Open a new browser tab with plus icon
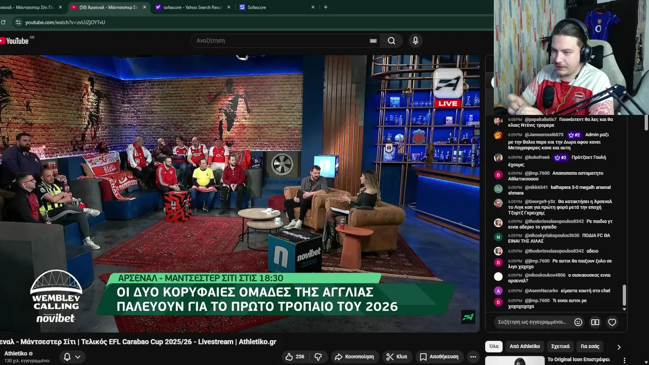 (326, 7)
